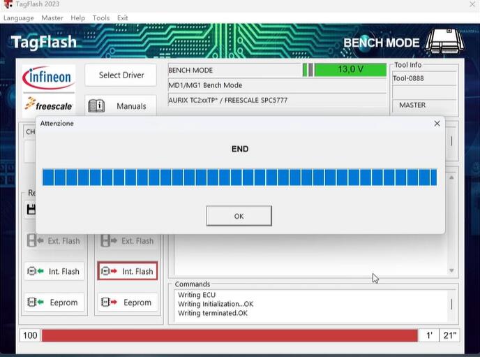Image resolution: width=480 pixels, height=357 pixels.
Task: Click the write Eeprom button
Action: coord(128,303)
